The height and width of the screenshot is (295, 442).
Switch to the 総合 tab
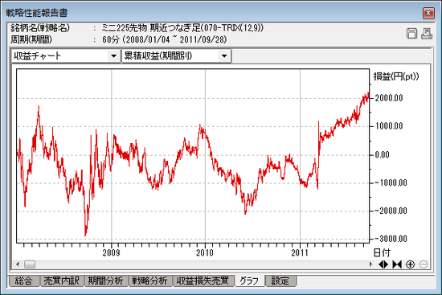pyautogui.click(x=23, y=281)
